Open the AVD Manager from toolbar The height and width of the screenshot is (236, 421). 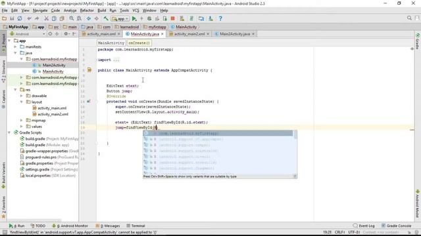182,18
